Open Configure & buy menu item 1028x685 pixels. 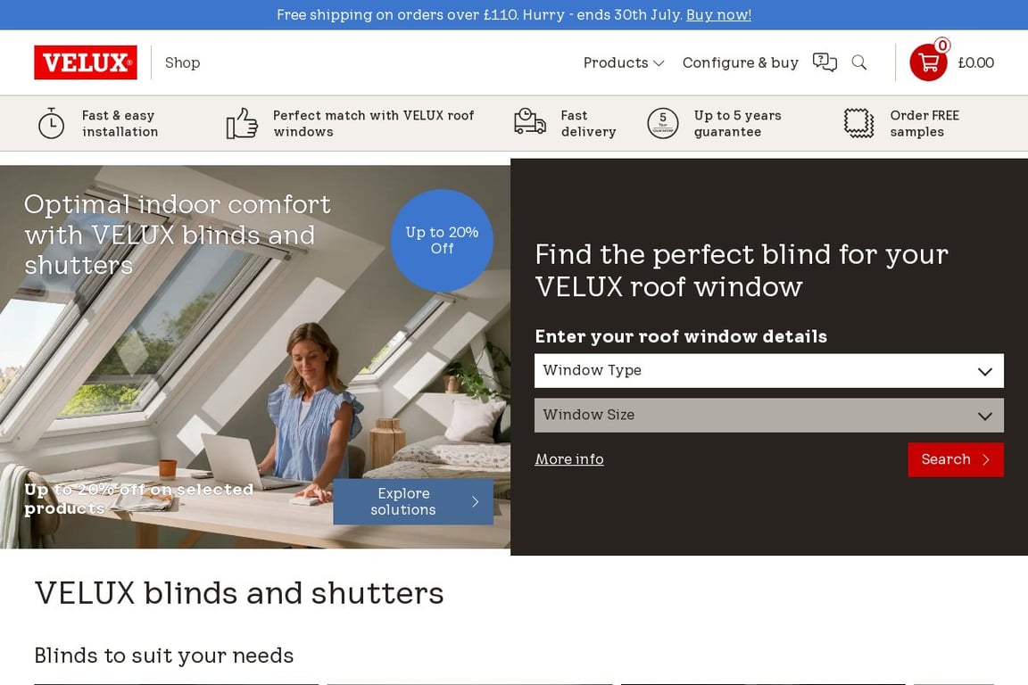pos(740,63)
